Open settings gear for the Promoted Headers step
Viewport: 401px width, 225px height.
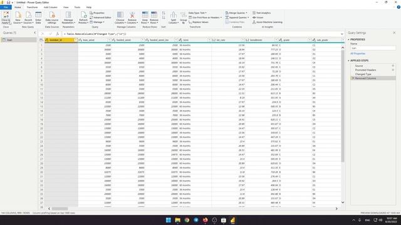click(x=393, y=70)
